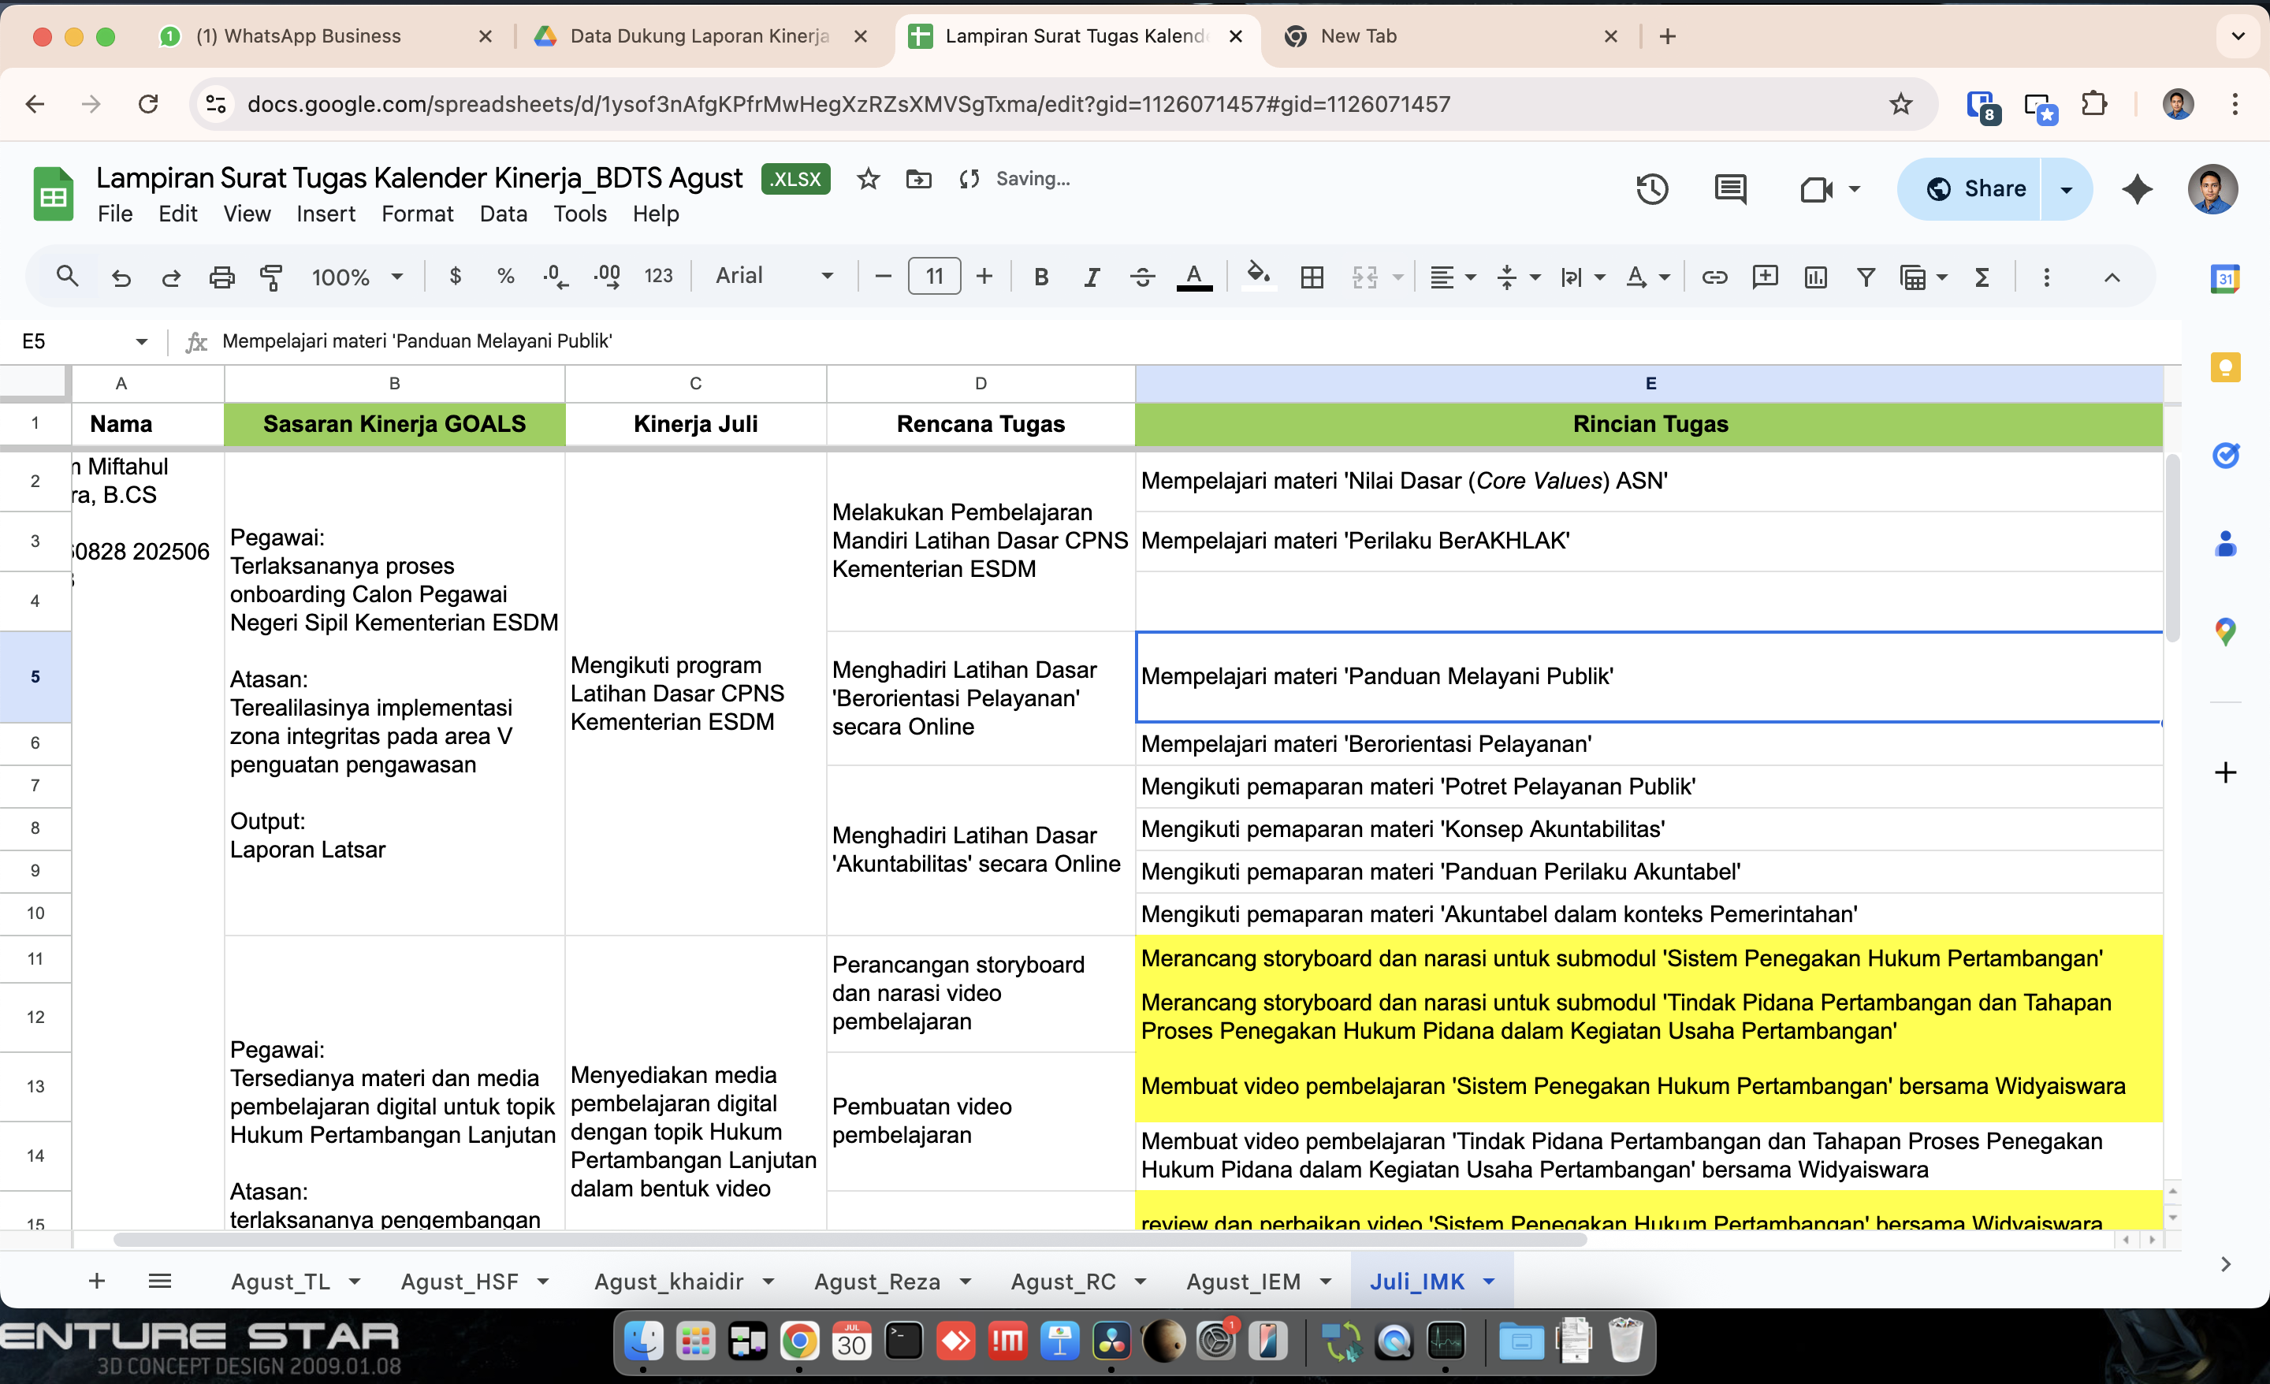
Task: Open version history clock icon
Action: (1652, 189)
